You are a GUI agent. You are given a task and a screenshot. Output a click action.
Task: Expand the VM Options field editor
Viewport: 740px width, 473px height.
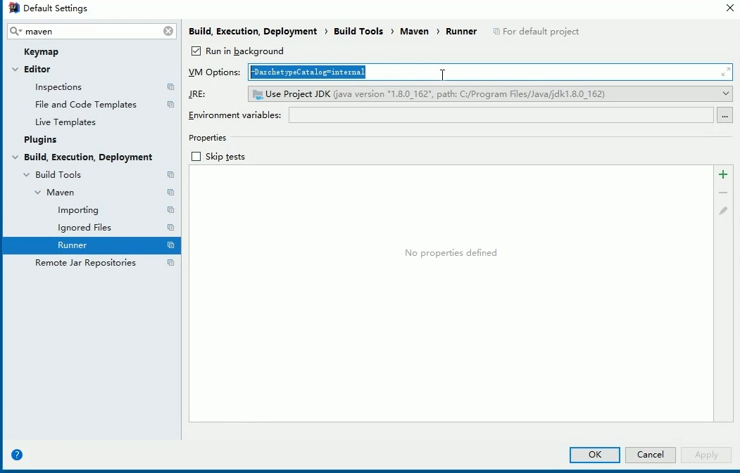[x=725, y=72]
